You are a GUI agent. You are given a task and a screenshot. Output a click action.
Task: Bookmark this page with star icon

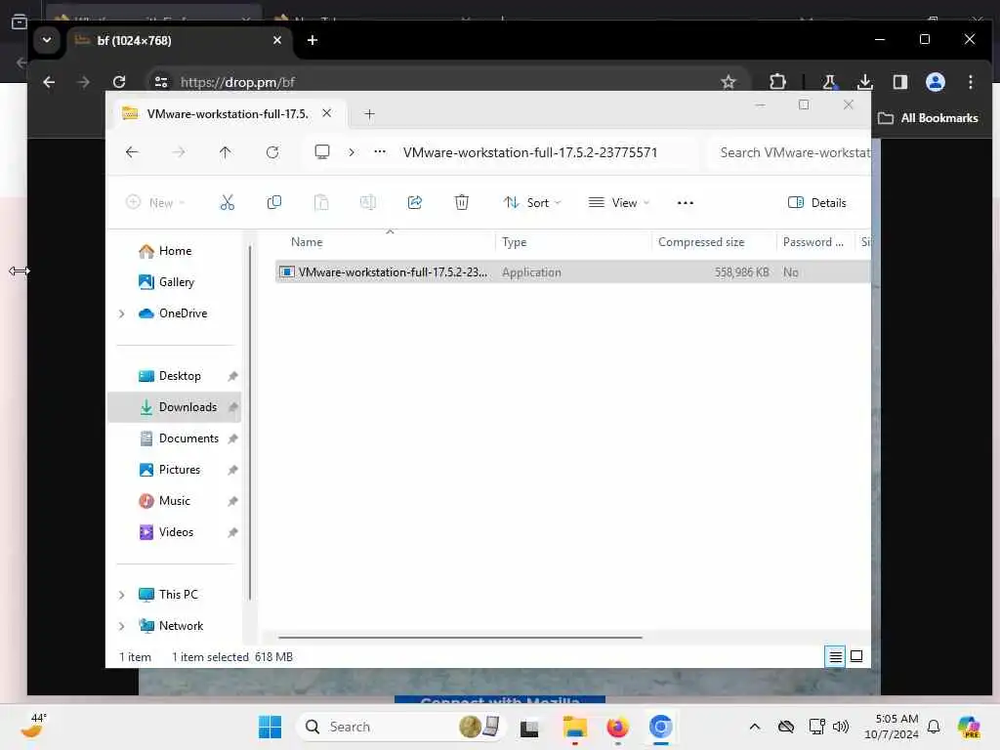[729, 82]
